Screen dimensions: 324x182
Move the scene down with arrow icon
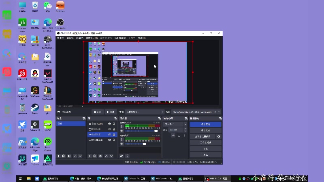[80, 156]
